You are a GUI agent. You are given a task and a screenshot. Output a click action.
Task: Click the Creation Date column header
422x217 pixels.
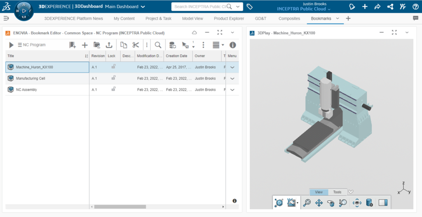click(176, 56)
